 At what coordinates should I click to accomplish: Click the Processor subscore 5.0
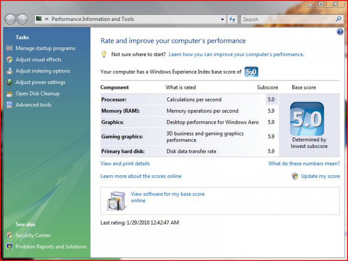(x=271, y=100)
